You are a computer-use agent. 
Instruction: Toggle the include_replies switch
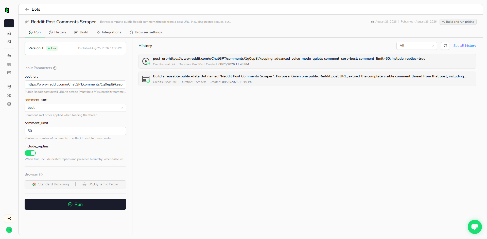30,153
